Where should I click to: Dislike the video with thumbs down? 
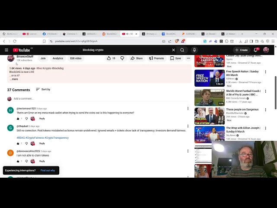(x=122, y=58)
